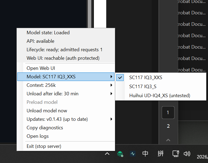
Task: Click the vertical scrollbar in the background window
Action: pos(89,14)
